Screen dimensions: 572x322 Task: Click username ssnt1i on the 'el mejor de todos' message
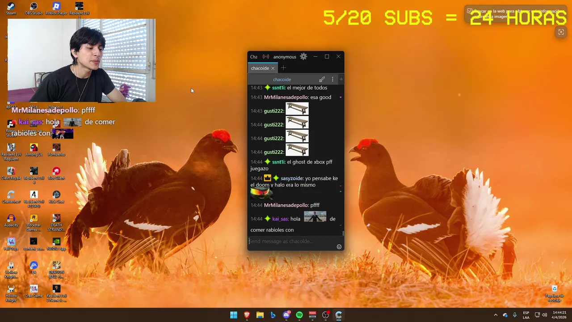(x=278, y=88)
